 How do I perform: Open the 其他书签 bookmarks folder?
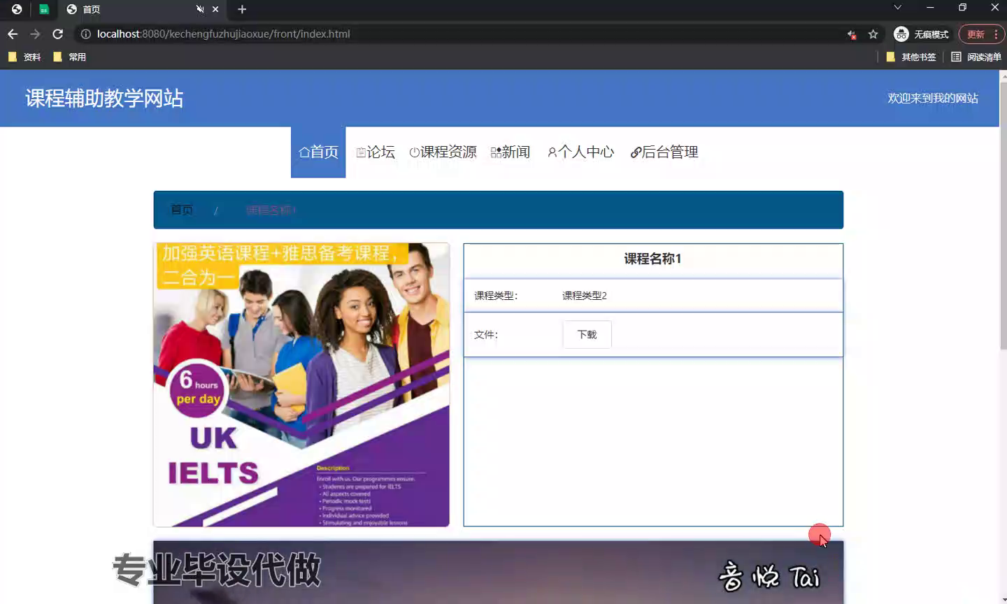point(910,57)
